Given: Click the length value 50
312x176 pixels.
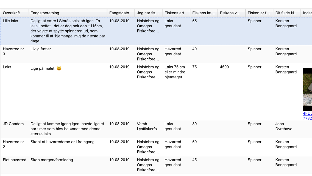Looking at the screenshot, I should [194, 142].
